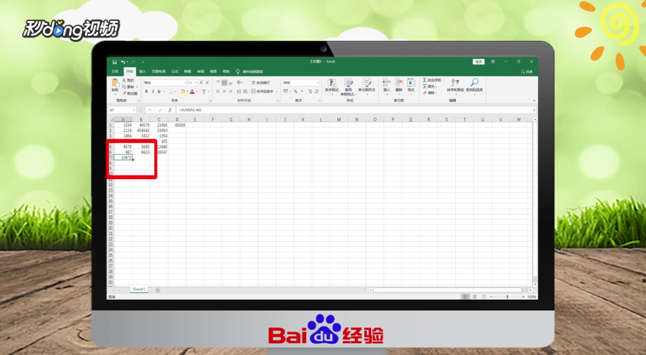646x355 pixels.
Task: Click the cell borders icon
Action: (x=171, y=91)
